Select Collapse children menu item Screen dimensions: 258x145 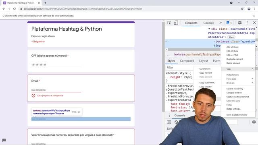pos(234,93)
